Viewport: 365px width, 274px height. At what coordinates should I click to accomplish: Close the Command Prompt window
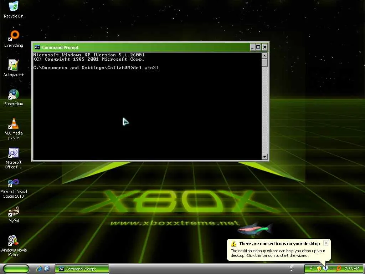coord(265,47)
